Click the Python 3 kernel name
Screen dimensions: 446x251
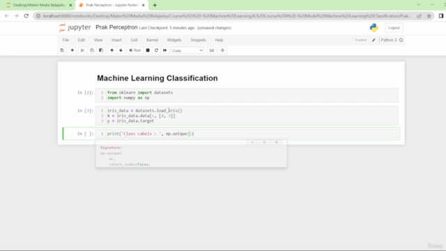389,40
